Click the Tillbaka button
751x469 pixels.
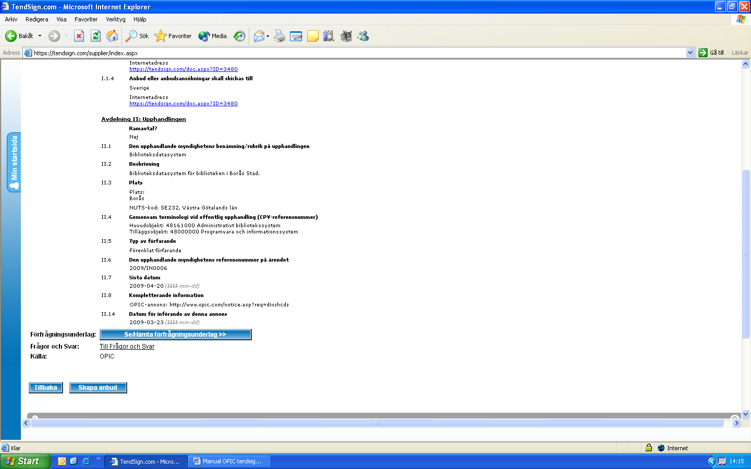tap(46, 388)
